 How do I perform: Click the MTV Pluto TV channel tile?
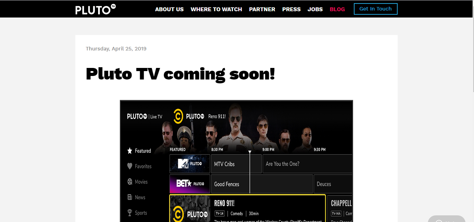(x=190, y=164)
